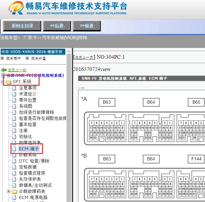The height and width of the screenshot is (202, 205).
Task: Collapse the SFI 系统 tree node
Action: (x=2, y=82)
